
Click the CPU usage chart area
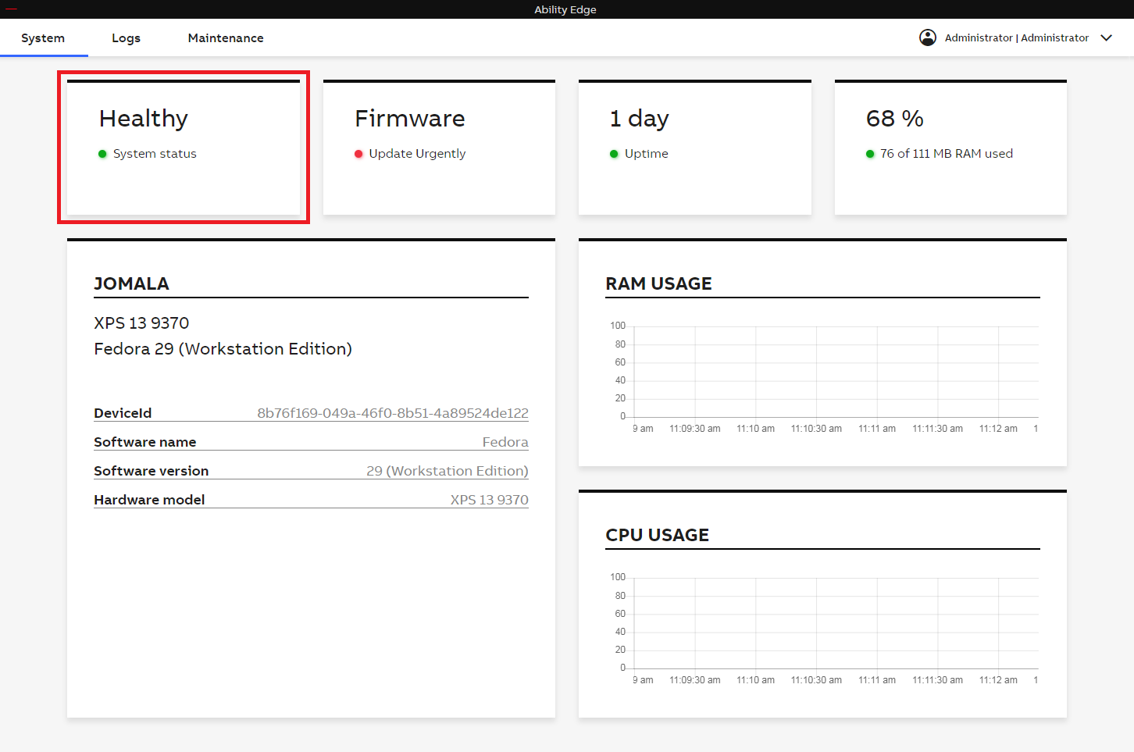(x=836, y=623)
